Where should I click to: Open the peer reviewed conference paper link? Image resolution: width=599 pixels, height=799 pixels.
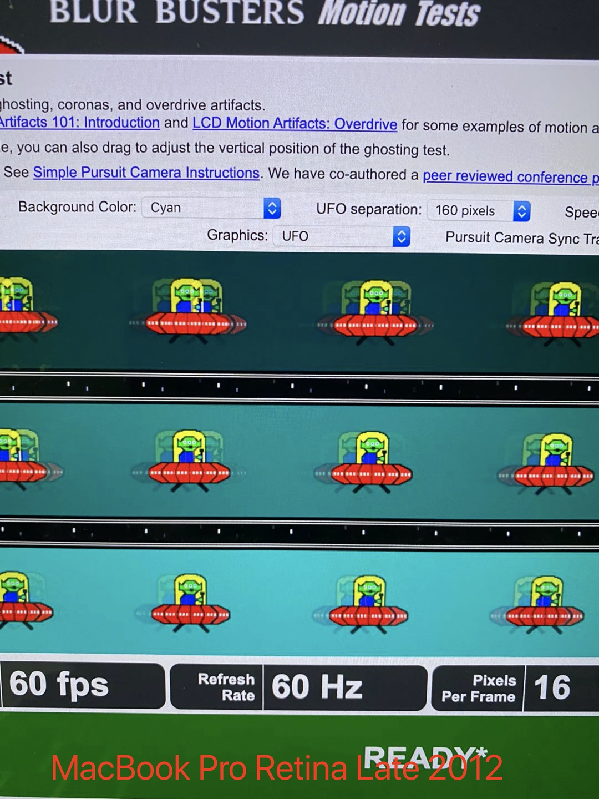coord(509,176)
